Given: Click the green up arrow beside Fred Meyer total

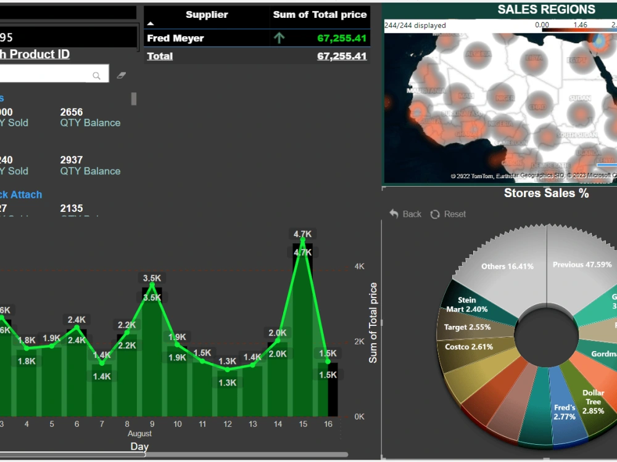Looking at the screenshot, I should (x=279, y=38).
